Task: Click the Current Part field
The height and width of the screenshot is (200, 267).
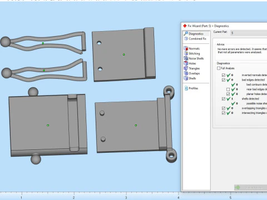Action: tap(249, 33)
